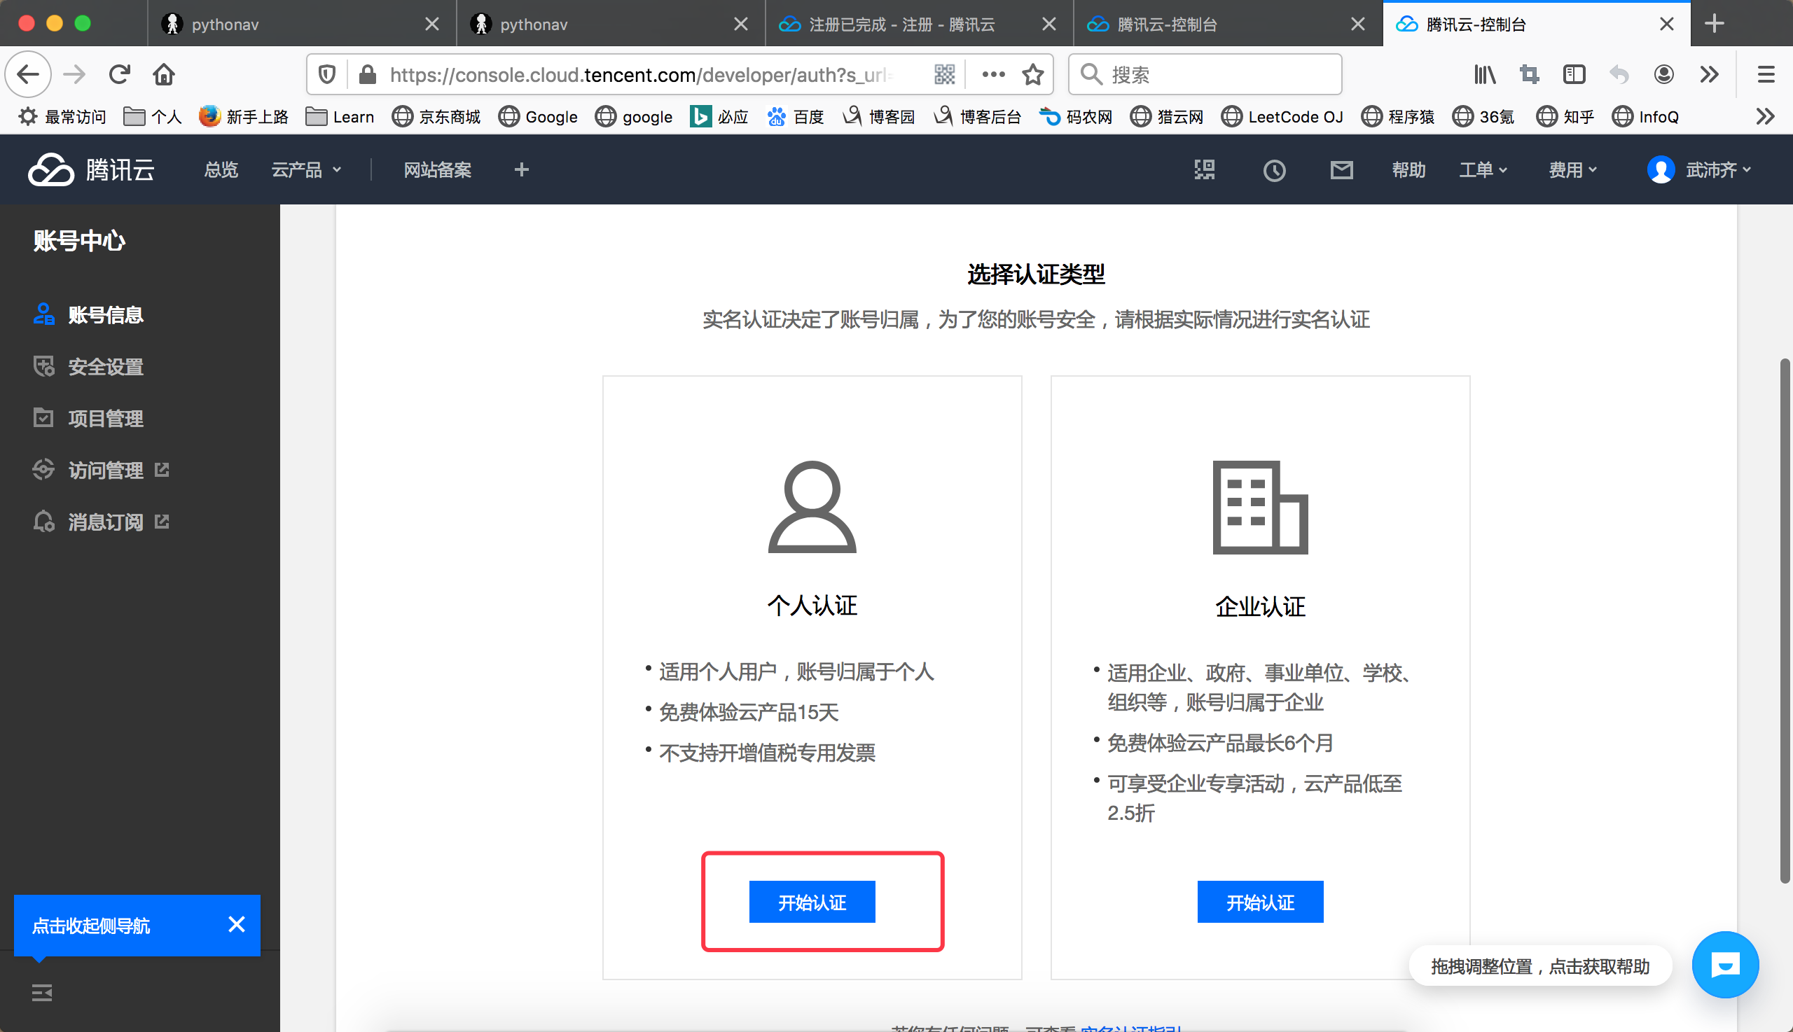Open 网站备案 in the top navigation

point(438,170)
